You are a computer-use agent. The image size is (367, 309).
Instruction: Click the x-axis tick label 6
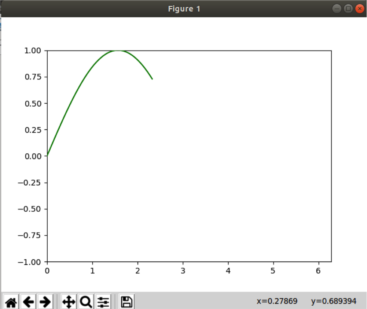tap(318, 271)
